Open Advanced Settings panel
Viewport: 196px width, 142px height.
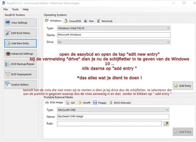coord(20,54)
